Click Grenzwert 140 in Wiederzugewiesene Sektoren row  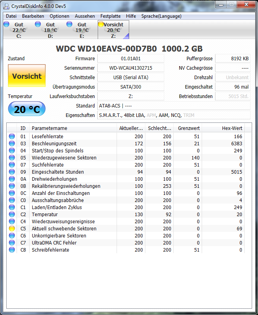(x=195, y=158)
